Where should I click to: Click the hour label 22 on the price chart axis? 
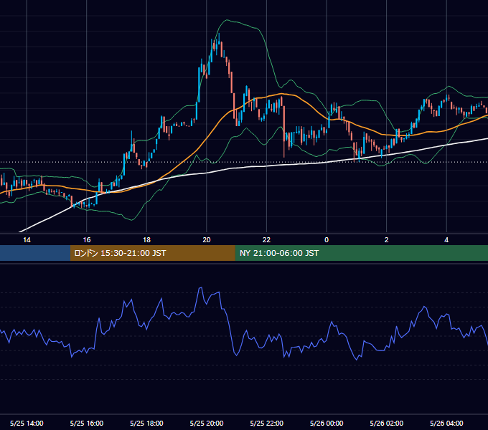click(x=266, y=240)
